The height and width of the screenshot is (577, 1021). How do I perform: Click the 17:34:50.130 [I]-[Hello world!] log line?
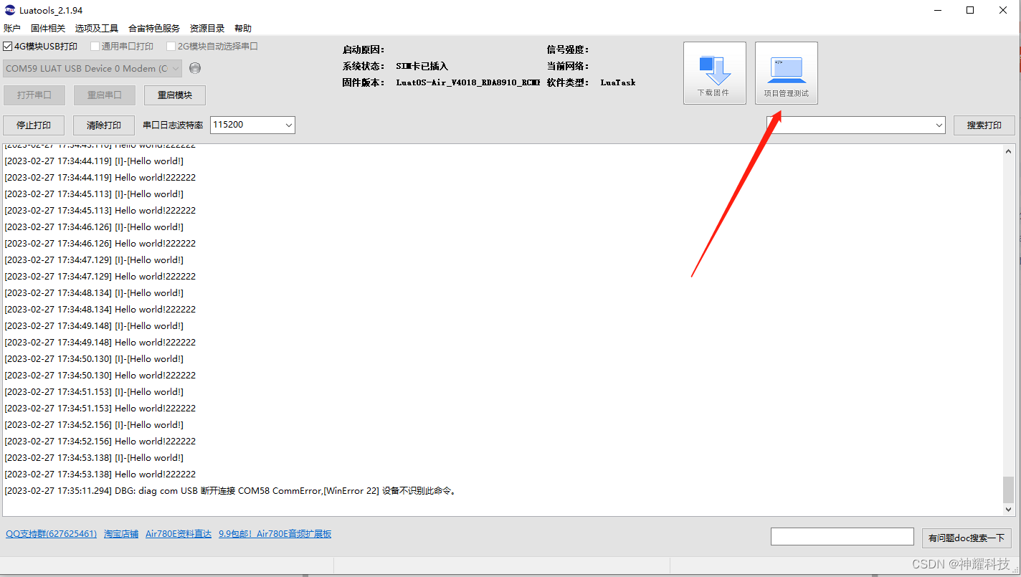click(x=94, y=358)
